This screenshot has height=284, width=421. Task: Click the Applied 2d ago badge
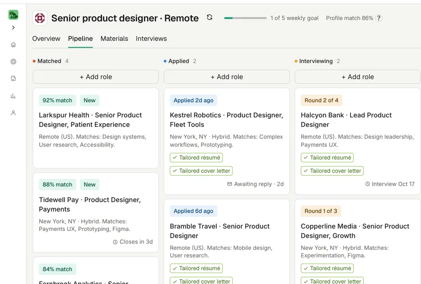point(193,100)
